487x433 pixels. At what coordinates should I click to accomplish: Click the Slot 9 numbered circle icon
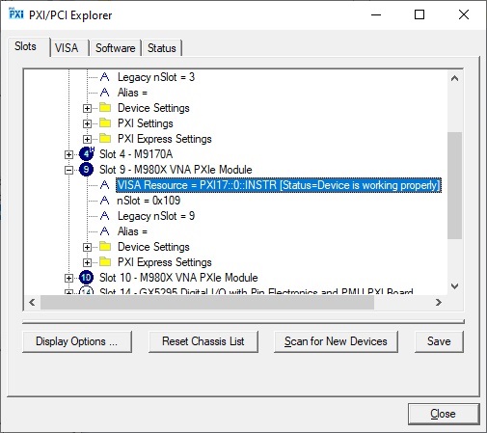pyautogui.click(x=86, y=170)
